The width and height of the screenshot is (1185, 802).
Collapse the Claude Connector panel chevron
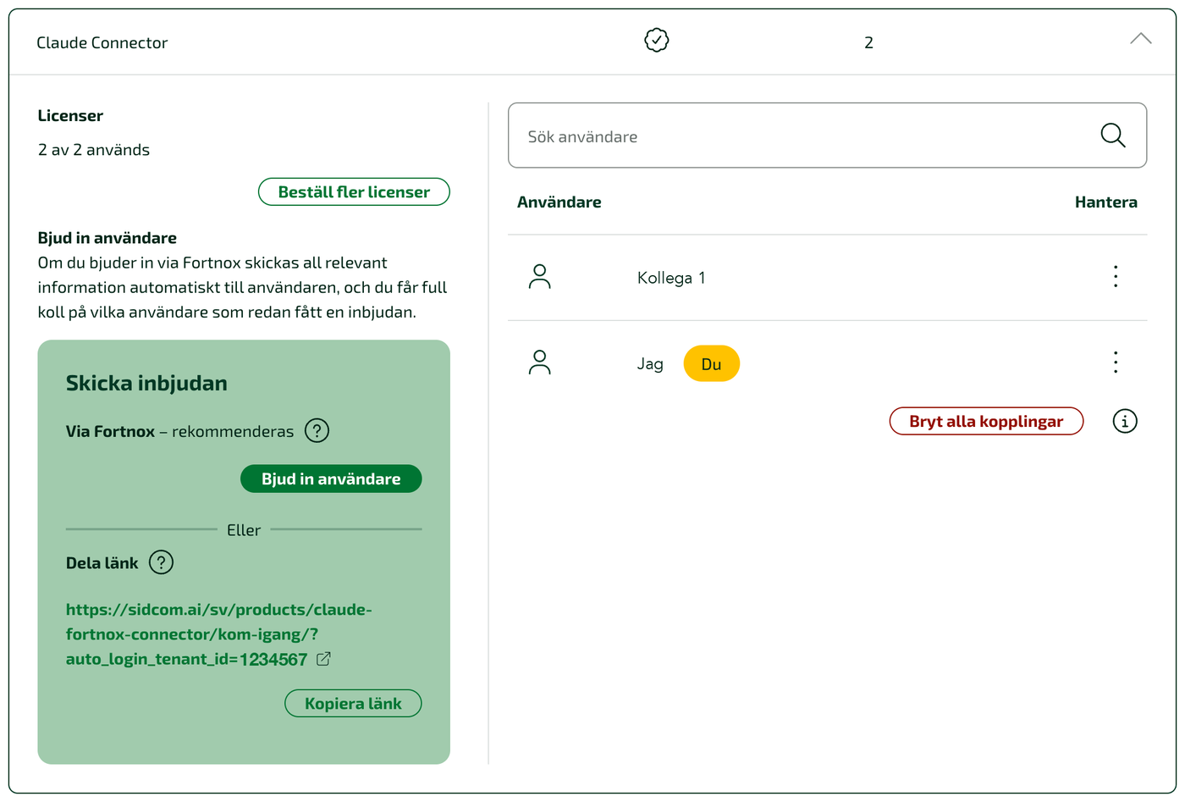(x=1140, y=39)
